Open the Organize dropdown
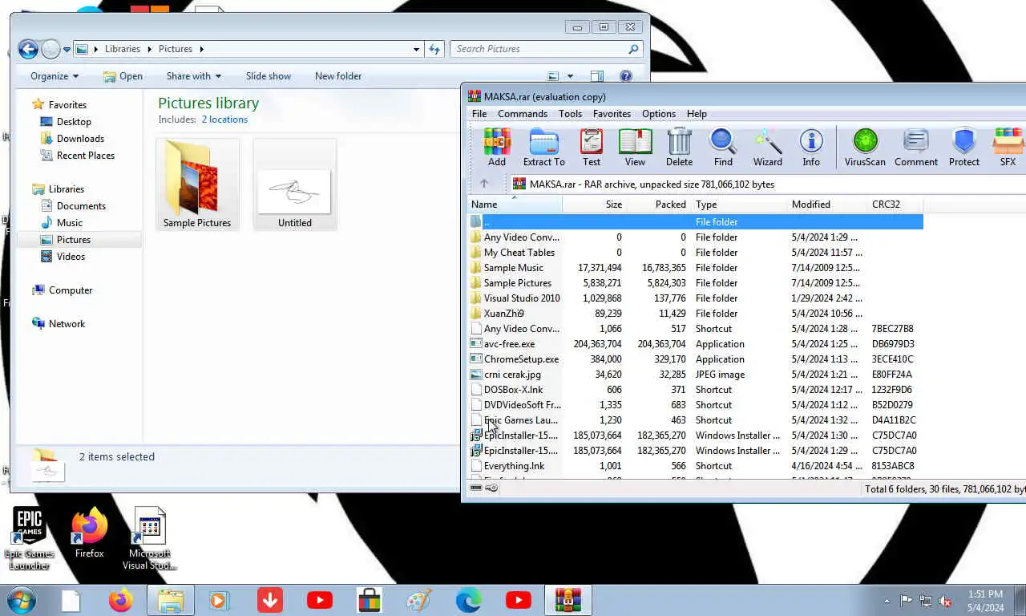The height and width of the screenshot is (616, 1026). [x=55, y=76]
